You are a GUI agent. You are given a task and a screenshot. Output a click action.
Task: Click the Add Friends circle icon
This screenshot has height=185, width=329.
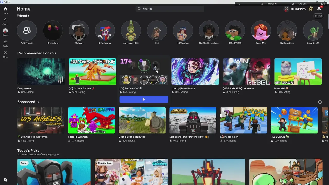click(x=27, y=31)
